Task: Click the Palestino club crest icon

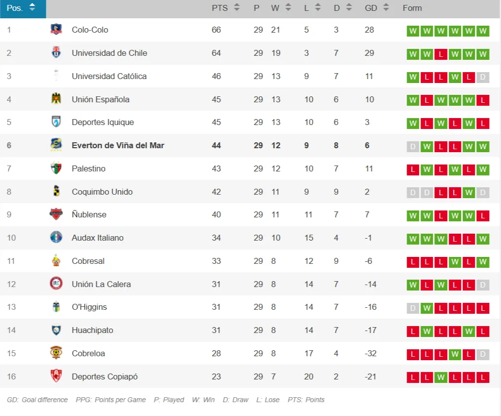Action: tap(56, 168)
